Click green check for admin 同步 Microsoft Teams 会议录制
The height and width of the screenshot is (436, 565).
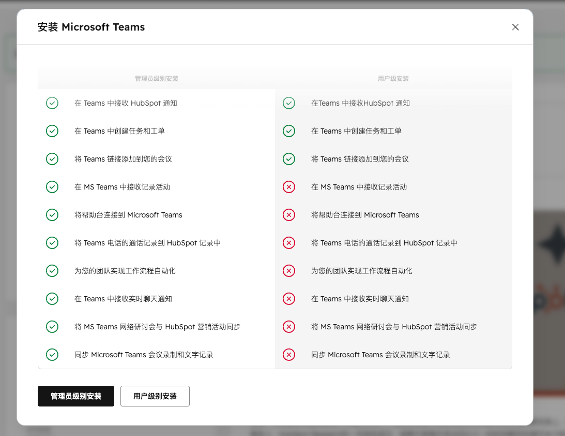click(x=52, y=355)
